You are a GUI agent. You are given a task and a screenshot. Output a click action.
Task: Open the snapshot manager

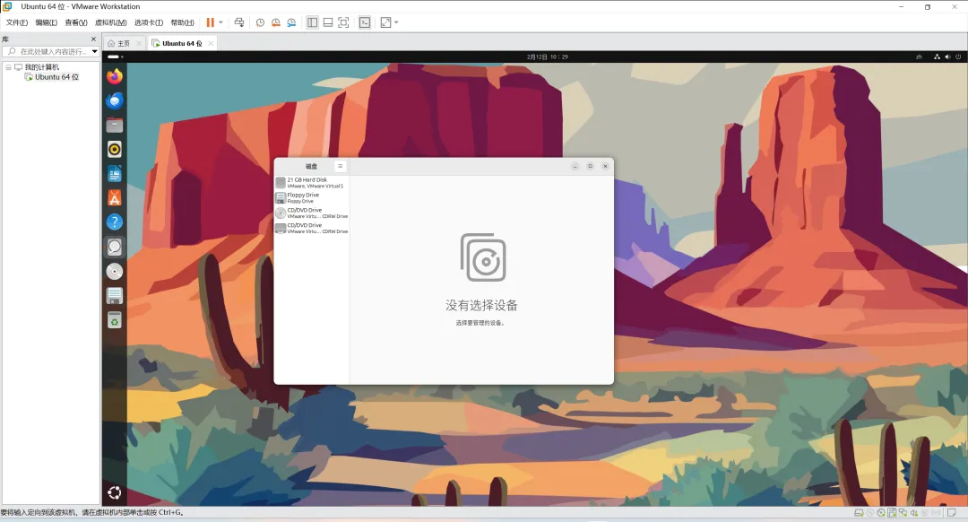(291, 22)
